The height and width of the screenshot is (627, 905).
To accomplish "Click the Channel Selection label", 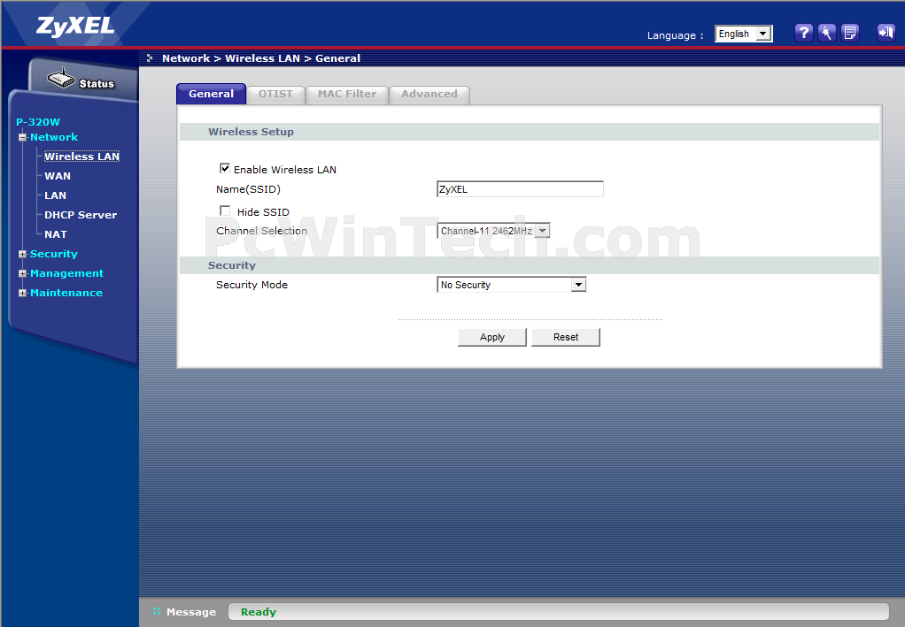I will (x=261, y=231).
